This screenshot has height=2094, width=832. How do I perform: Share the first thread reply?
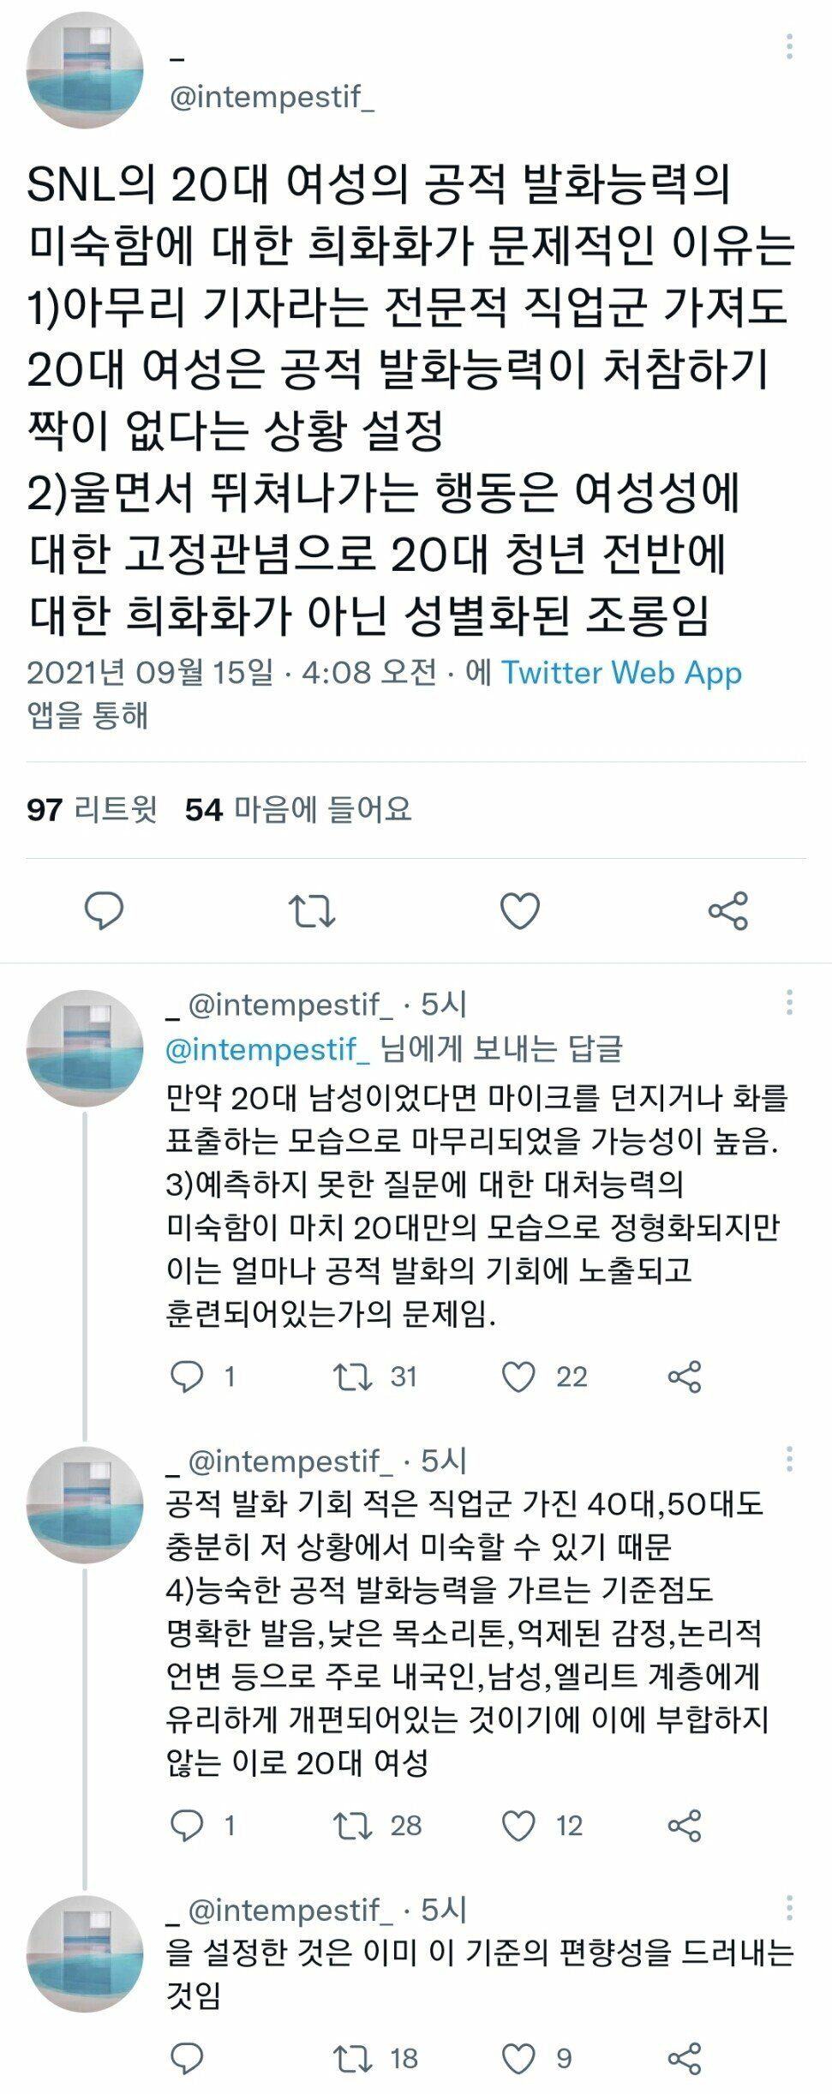(684, 1377)
